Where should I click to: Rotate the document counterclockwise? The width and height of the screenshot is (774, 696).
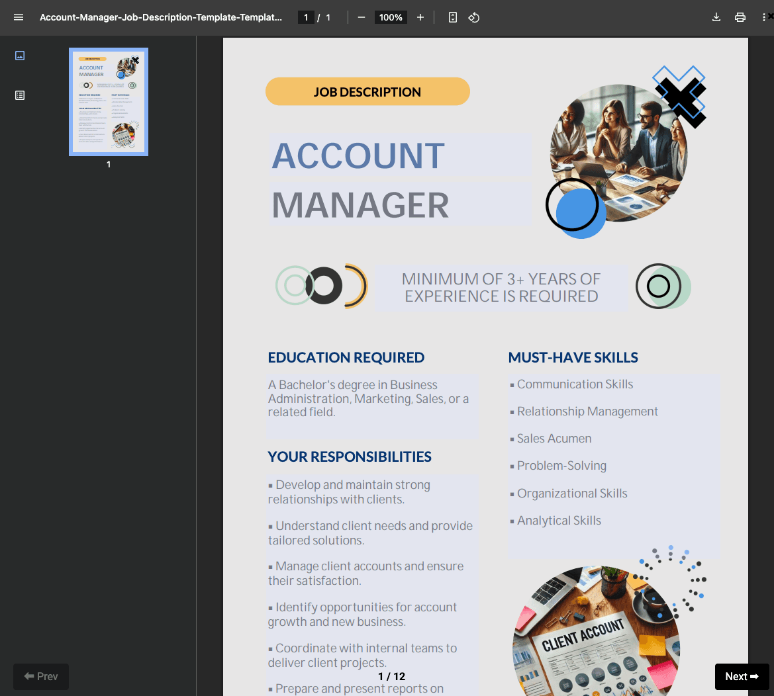(474, 17)
